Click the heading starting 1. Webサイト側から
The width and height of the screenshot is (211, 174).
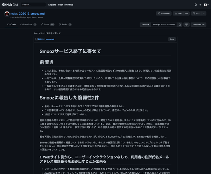(x=104, y=159)
